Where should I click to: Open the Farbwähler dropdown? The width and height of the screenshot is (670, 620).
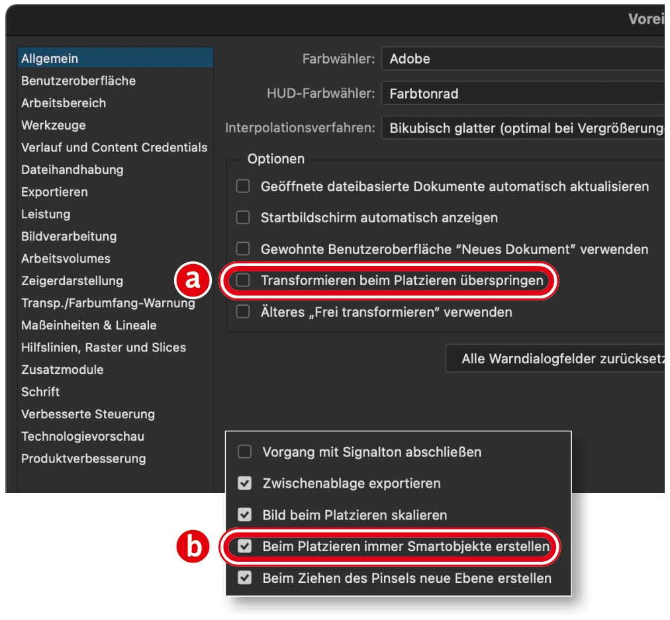pos(523,59)
